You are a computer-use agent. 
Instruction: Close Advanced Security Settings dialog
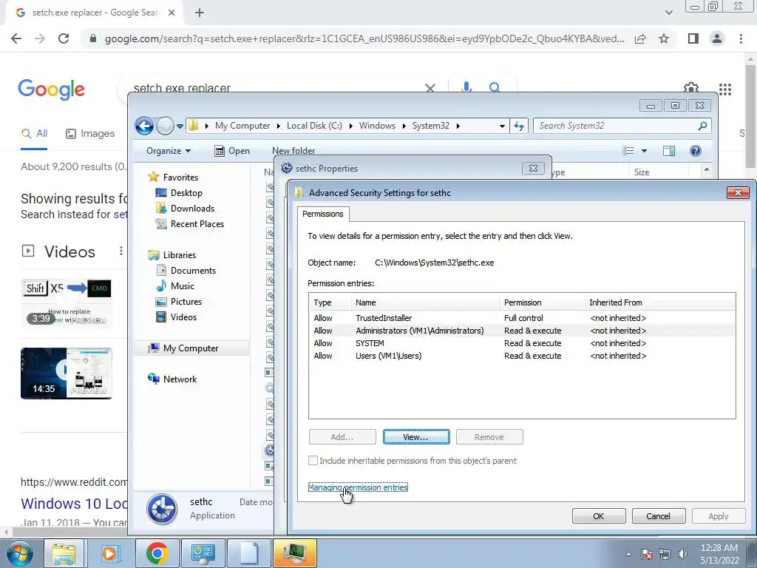point(738,192)
